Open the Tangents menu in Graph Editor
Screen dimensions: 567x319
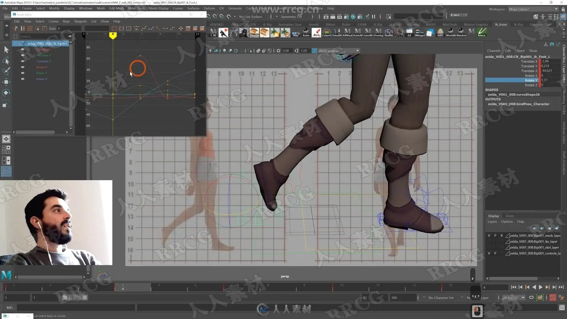(80, 21)
